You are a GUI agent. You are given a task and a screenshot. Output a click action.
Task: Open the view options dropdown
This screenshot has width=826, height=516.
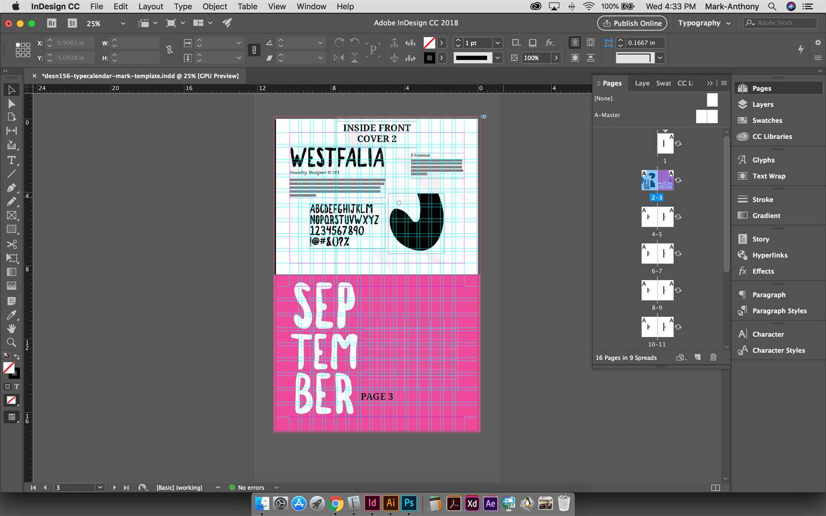[147, 23]
